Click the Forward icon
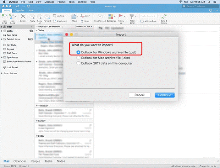 tap(47, 17)
